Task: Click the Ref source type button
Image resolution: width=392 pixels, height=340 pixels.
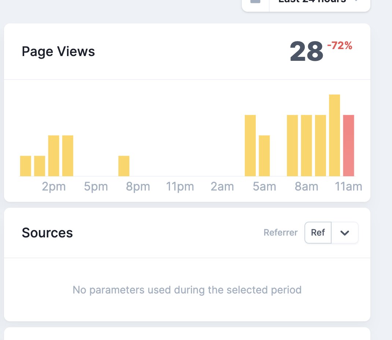Action: click(318, 233)
